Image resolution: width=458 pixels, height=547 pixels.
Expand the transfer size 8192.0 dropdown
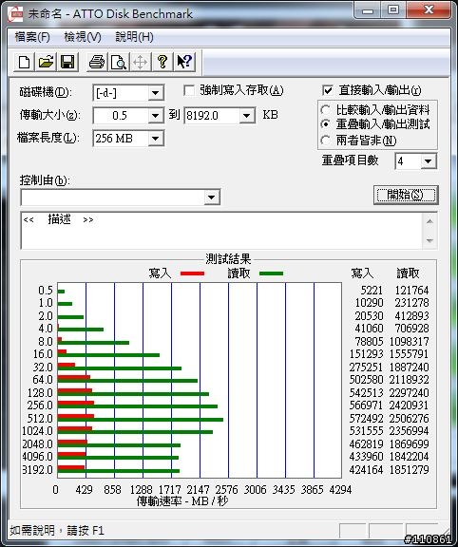point(247,116)
